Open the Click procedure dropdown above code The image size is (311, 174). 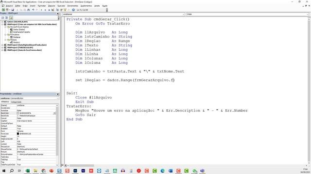click(307, 14)
